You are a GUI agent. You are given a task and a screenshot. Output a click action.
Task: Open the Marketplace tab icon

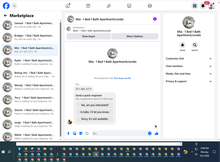point(129,6)
